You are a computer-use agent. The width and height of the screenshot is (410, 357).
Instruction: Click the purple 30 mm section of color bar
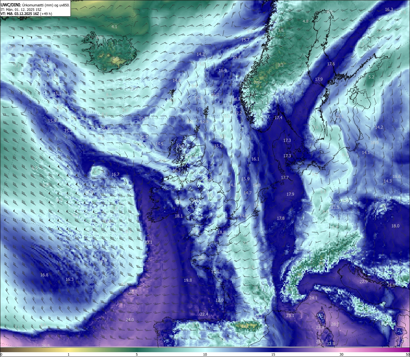tap(341, 350)
